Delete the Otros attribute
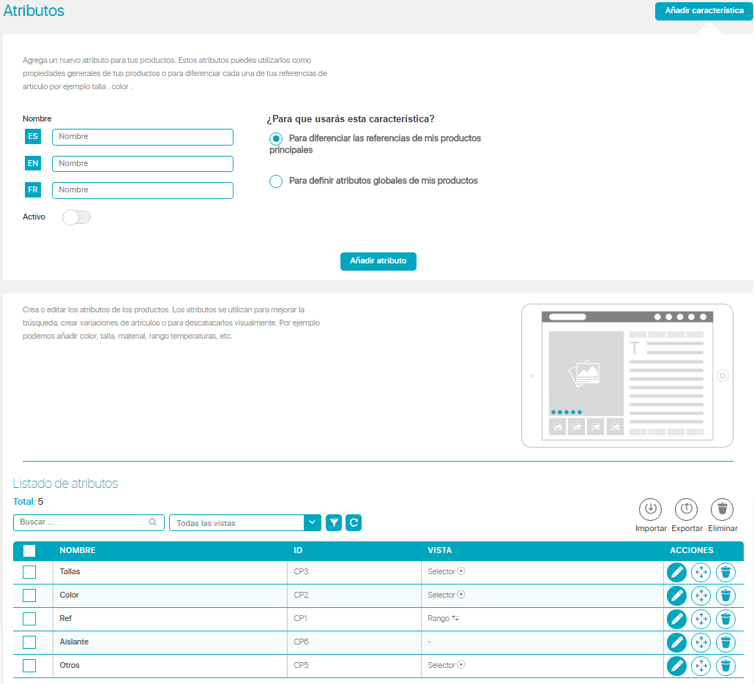 coord(725,666)
